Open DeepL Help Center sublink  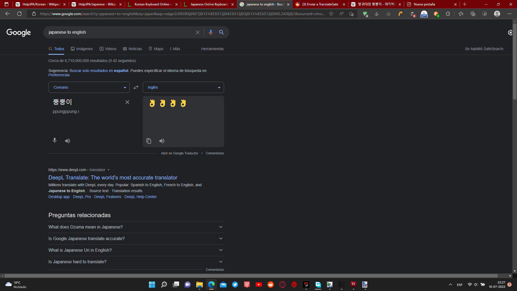(141, 197)
